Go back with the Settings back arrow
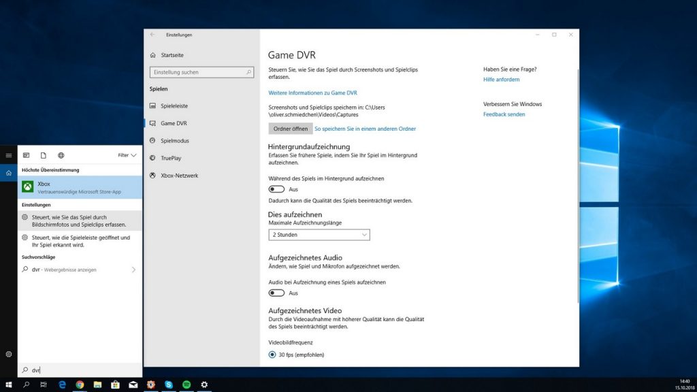The image size is (697, 392). (x=152, y=35)
